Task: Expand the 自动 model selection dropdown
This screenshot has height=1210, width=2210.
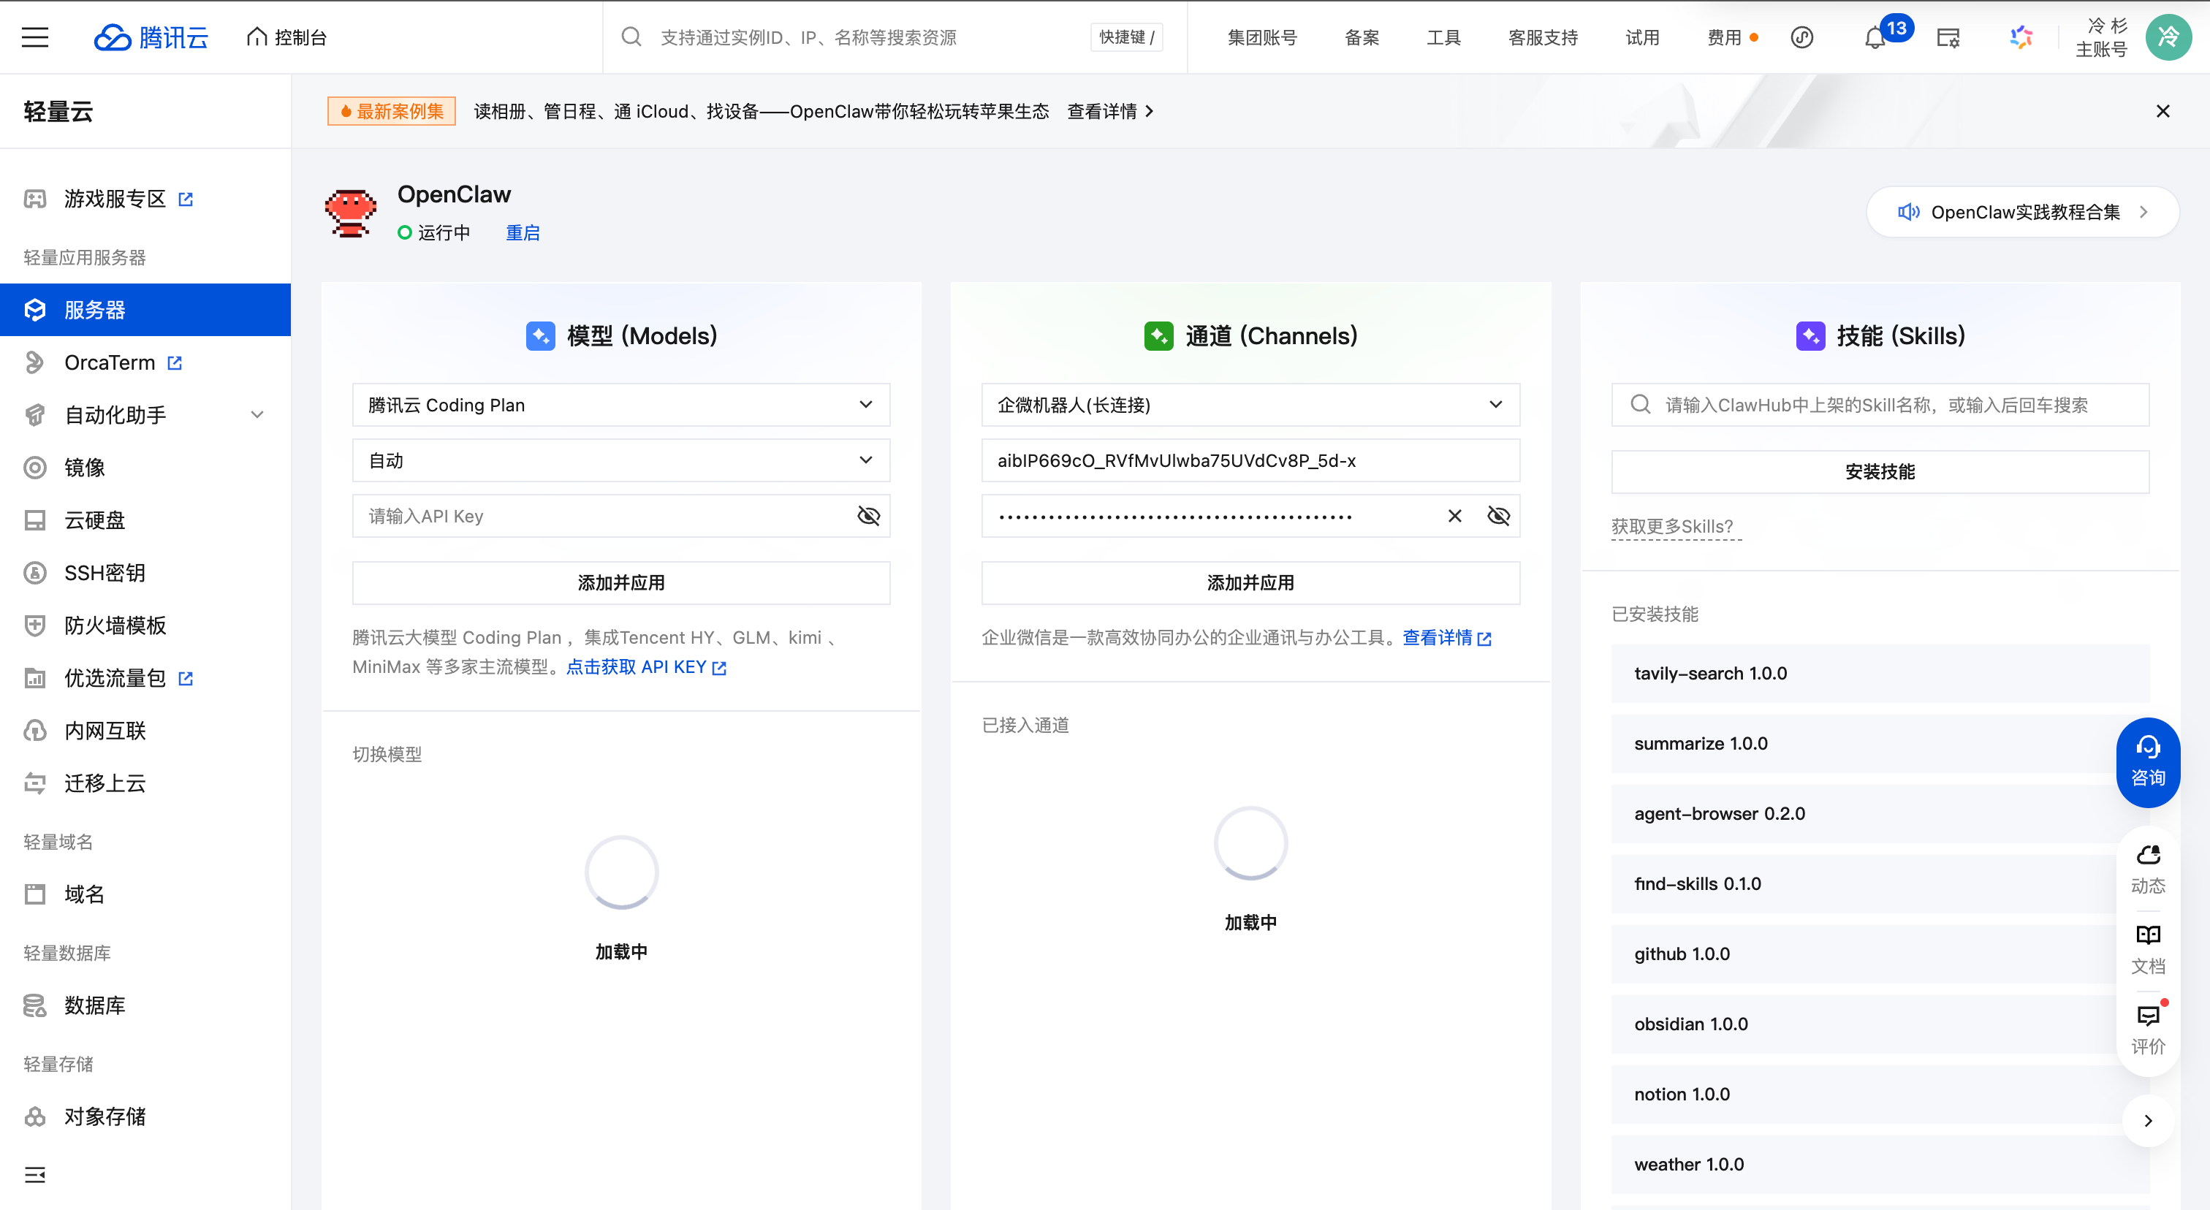Action: [620, 460]
